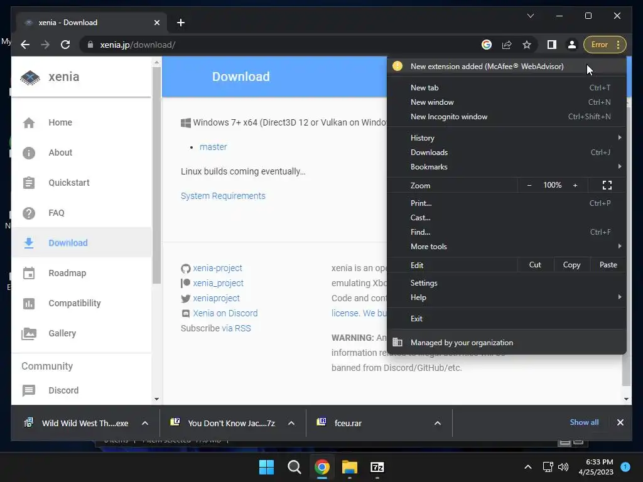Close the downloads bar
The width and height of the screenshot is (643, 482).
(620, 422)
